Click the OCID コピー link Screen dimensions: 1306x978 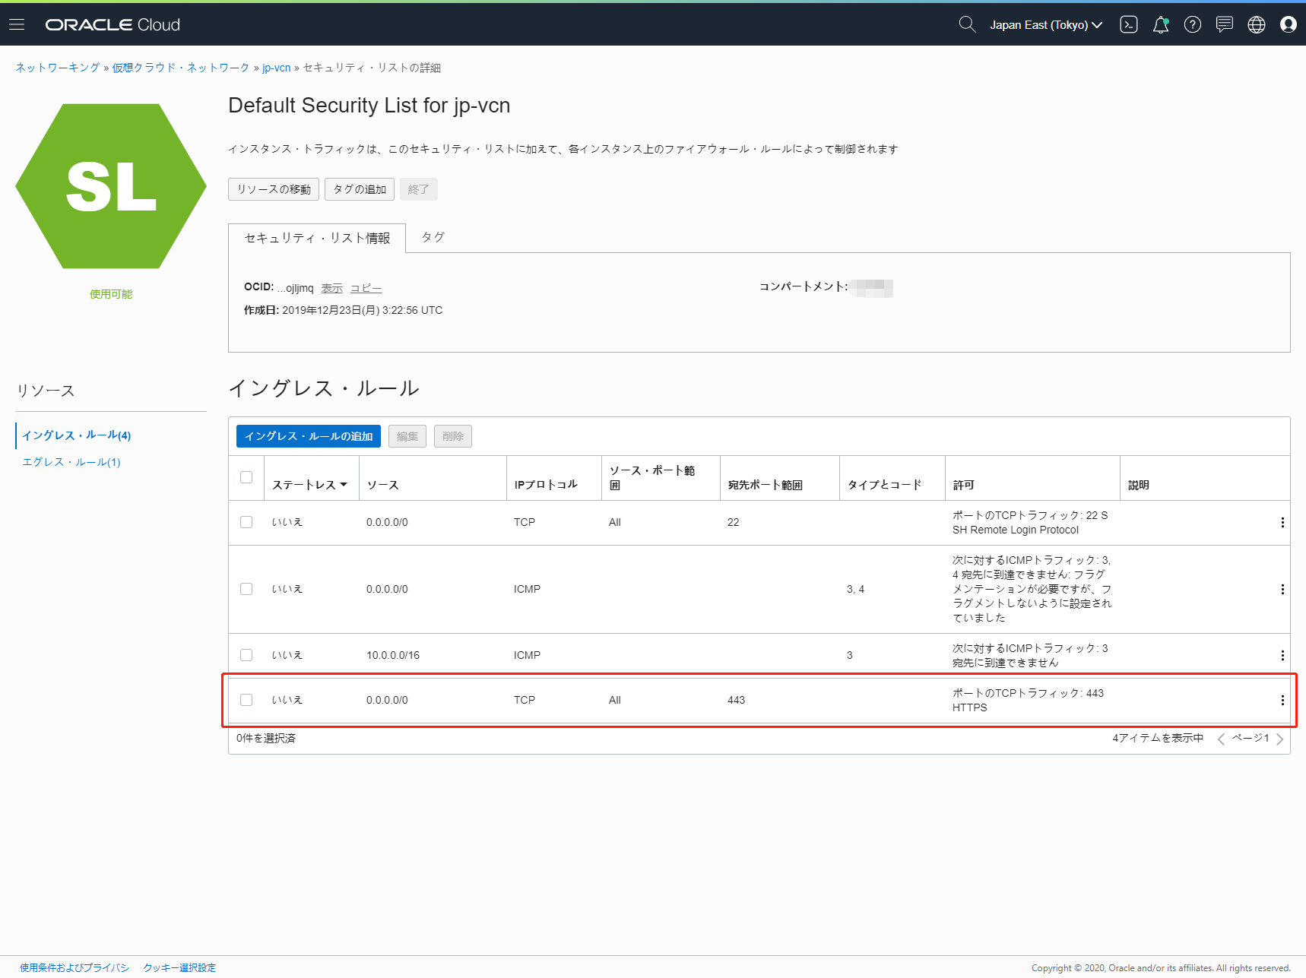(366, 288)
